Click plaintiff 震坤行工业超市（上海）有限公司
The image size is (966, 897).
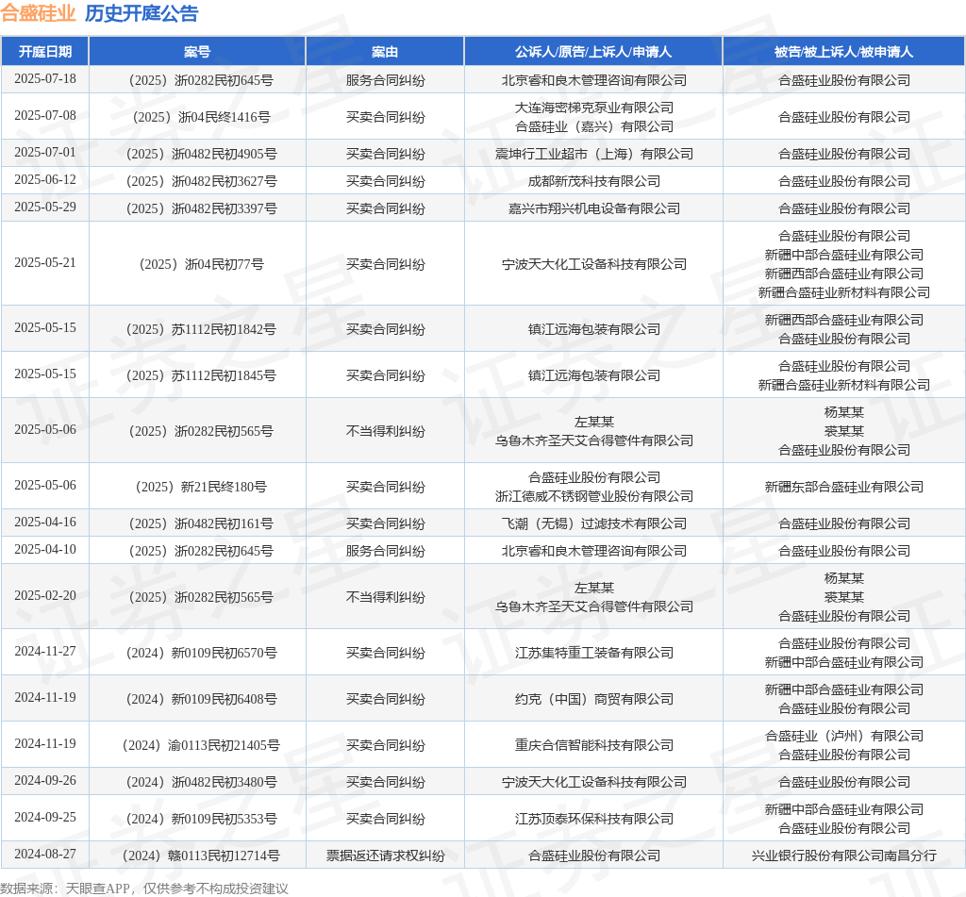[594, 154]
